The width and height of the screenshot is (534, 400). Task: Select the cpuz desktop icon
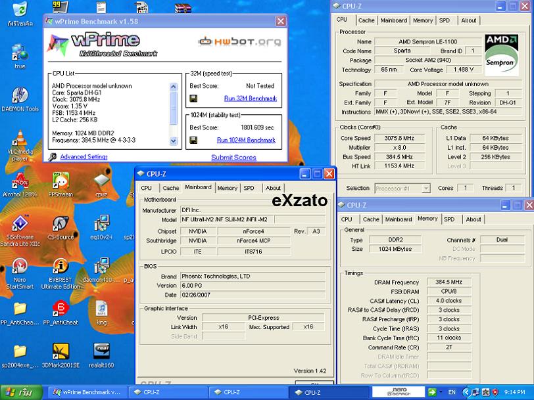click(x=101, y=181)
